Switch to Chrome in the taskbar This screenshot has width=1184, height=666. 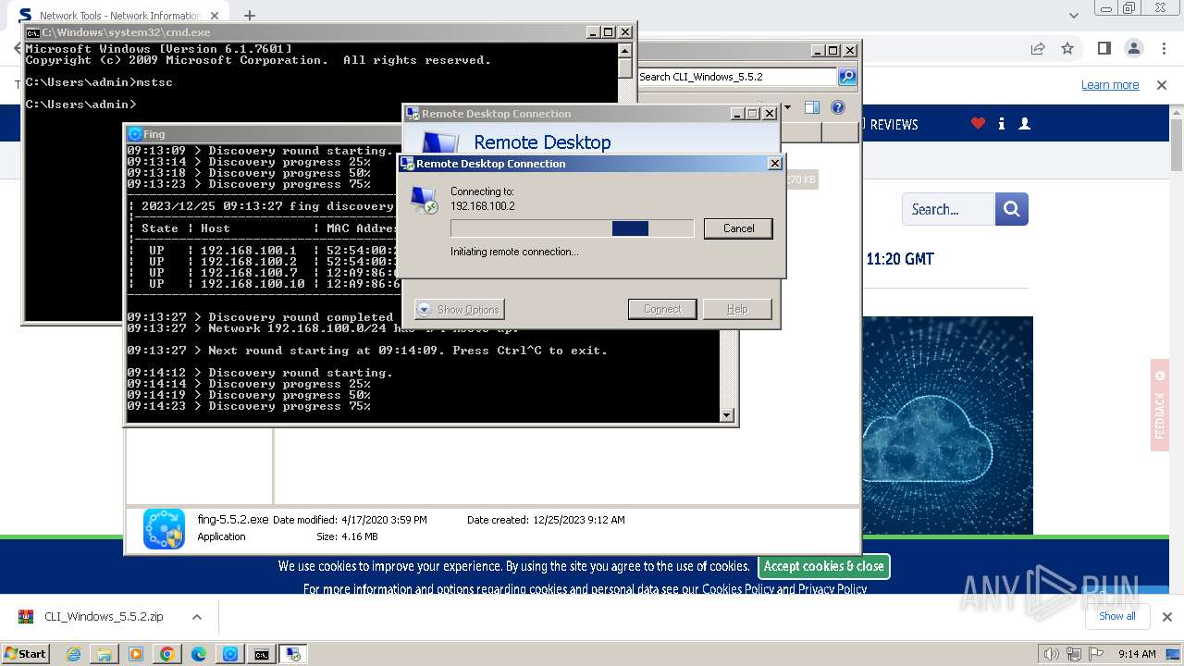[167, 654]
